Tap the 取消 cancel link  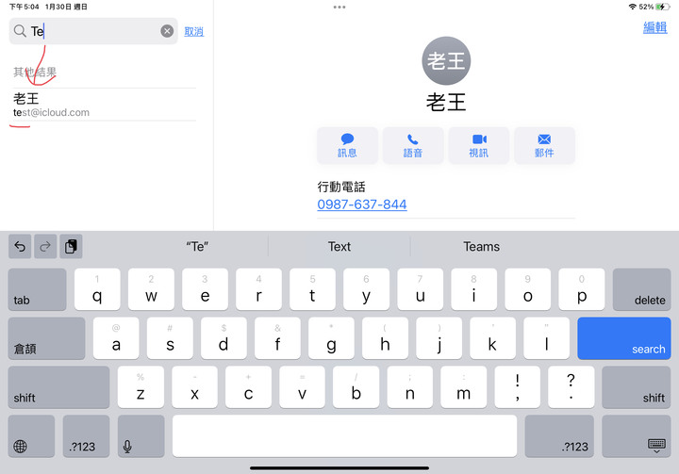[194, 32]
